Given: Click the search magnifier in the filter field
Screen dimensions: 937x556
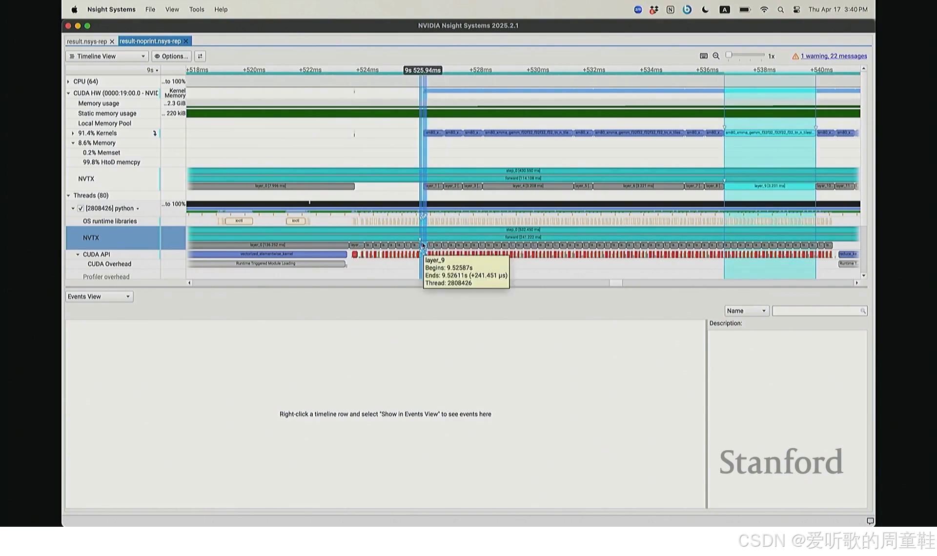Looking at the screenshot, I should click(x=863, y=311).
